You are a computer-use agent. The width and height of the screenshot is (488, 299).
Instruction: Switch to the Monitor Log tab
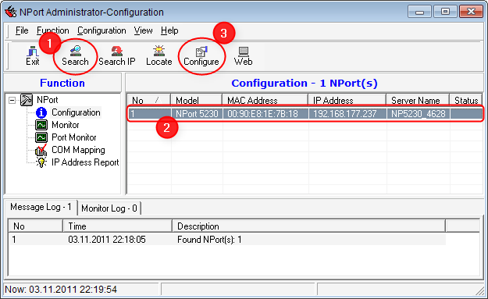pos(109,208)
